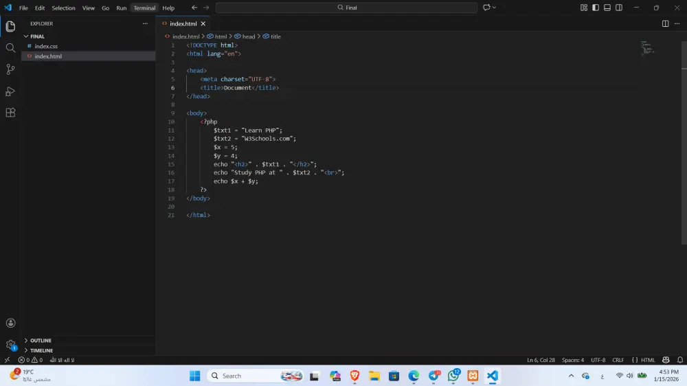
Task: Open the Terminal menu
Action: [x=144, y=8]
